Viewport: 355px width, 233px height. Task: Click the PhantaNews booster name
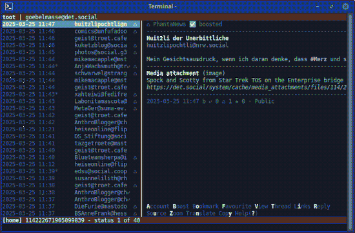point(169,24)
